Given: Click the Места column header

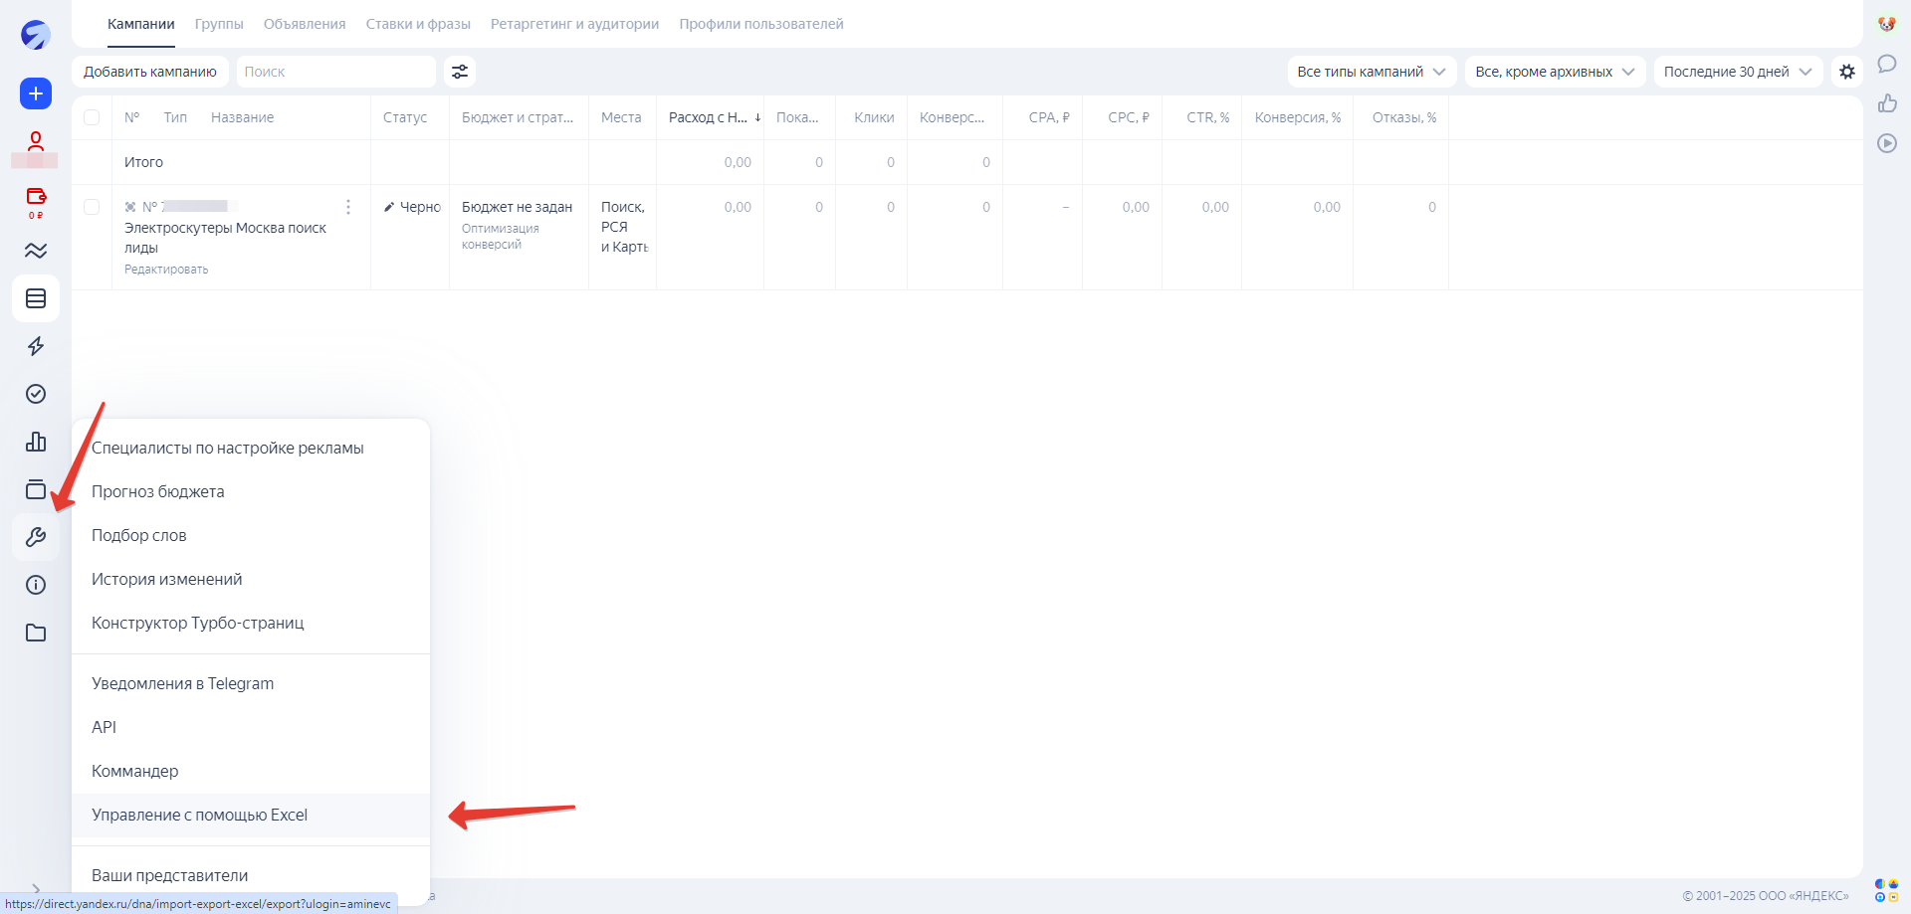Looking at the screenshot, I should click(621, 117).
